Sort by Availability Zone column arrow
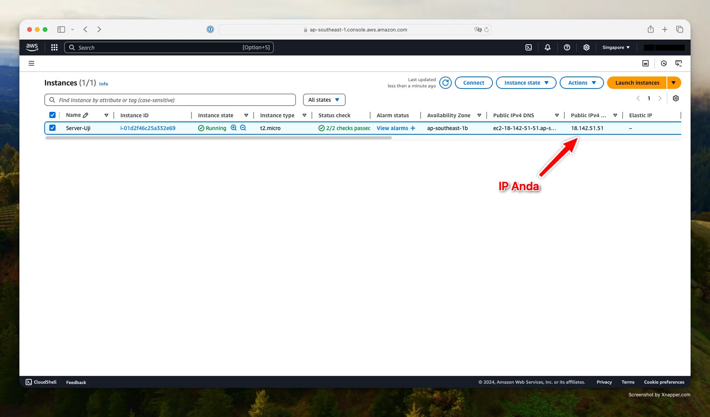Image resolution: width=710 pixels, height=417 pixels. [479, 115]
